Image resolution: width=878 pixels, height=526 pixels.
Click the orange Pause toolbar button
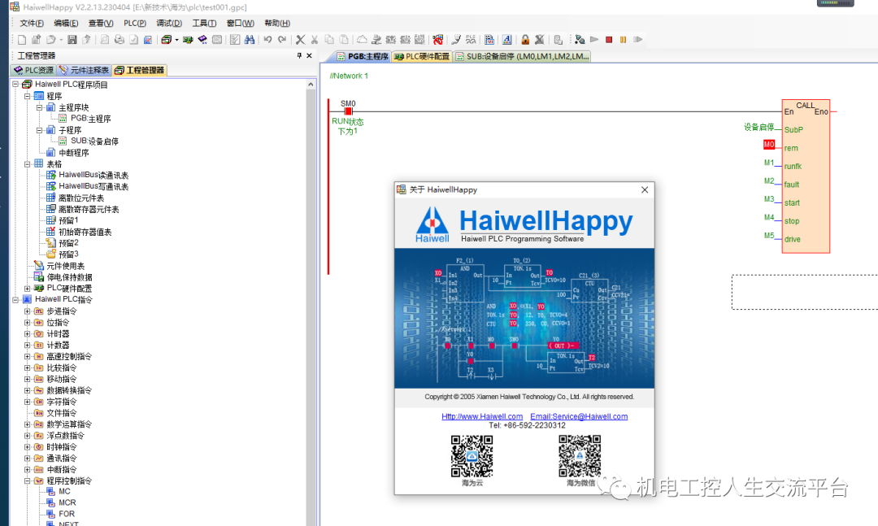[624, 40]
